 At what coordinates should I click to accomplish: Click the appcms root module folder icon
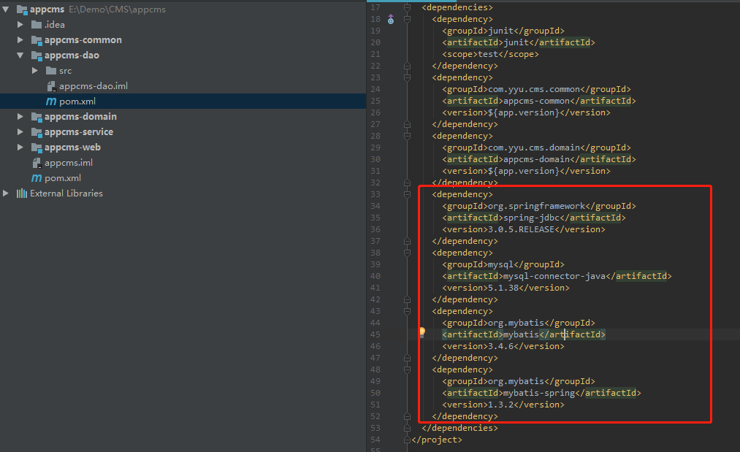pyautogui.click(x=22, y=9)
